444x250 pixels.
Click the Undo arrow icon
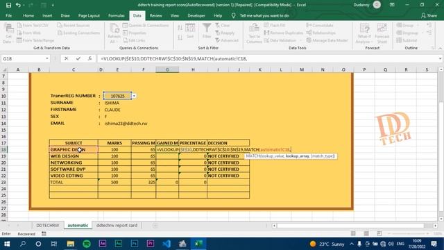point(18,5)
